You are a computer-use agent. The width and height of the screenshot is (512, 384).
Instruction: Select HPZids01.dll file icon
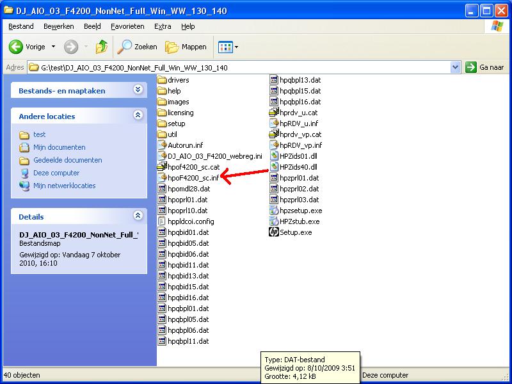pos(274,156)
